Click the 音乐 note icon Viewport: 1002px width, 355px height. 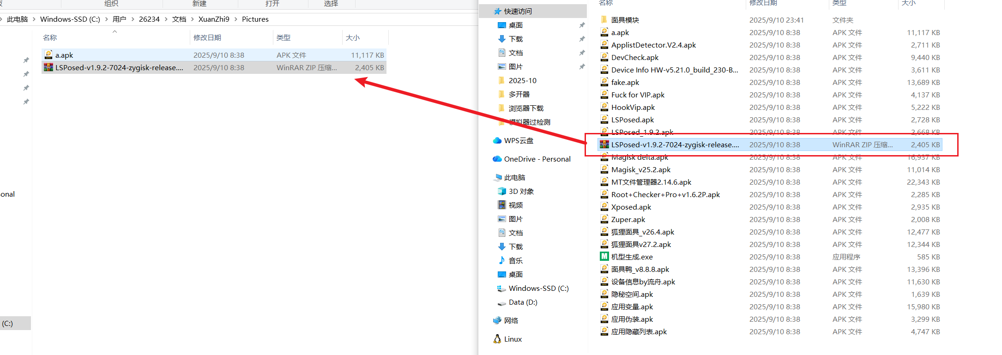(502, 260)
